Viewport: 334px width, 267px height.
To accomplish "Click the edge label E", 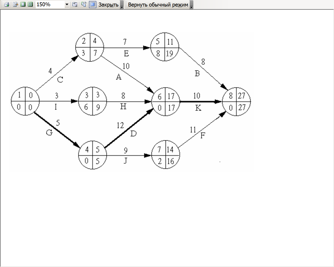I will click(126, 53).
